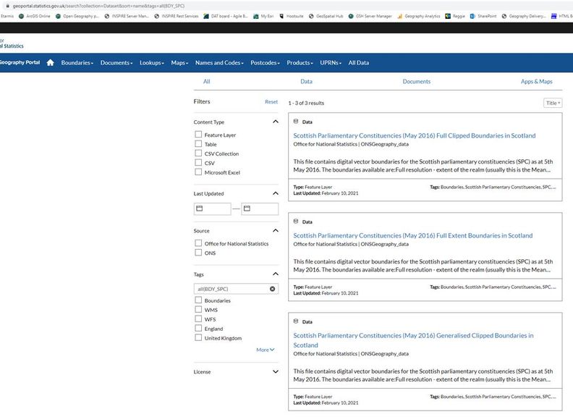
Task: Open Geography Analytics bookmark
Action: (419, 16)
